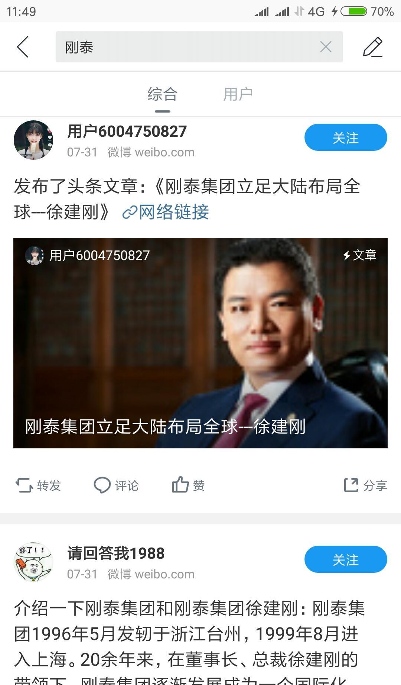Tap the 文章 lightning badge on the card
The width and height of the screenshot is (401, 685).
(359, 255)
